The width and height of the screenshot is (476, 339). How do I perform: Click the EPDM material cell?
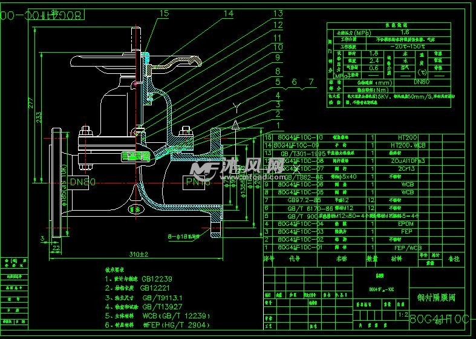coord(406,224)
